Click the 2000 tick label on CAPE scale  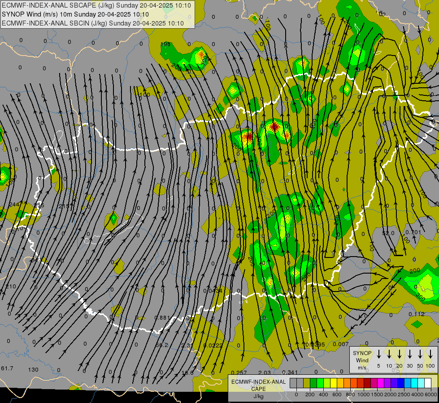(x=391, y=394)
